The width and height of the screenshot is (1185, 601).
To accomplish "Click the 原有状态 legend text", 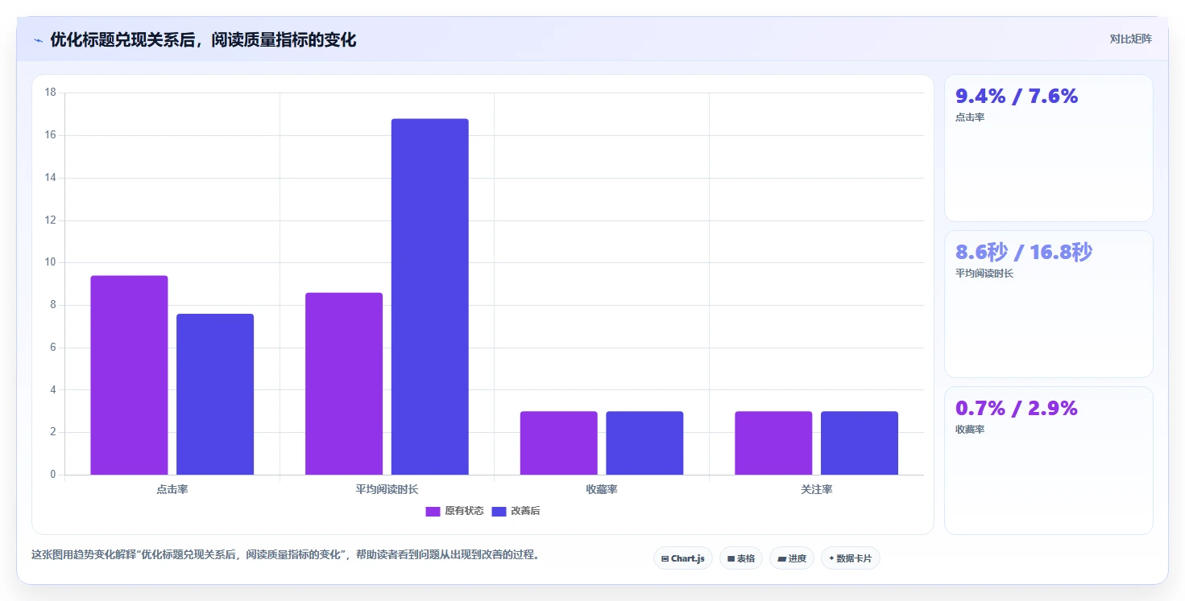I will point(464,512).
